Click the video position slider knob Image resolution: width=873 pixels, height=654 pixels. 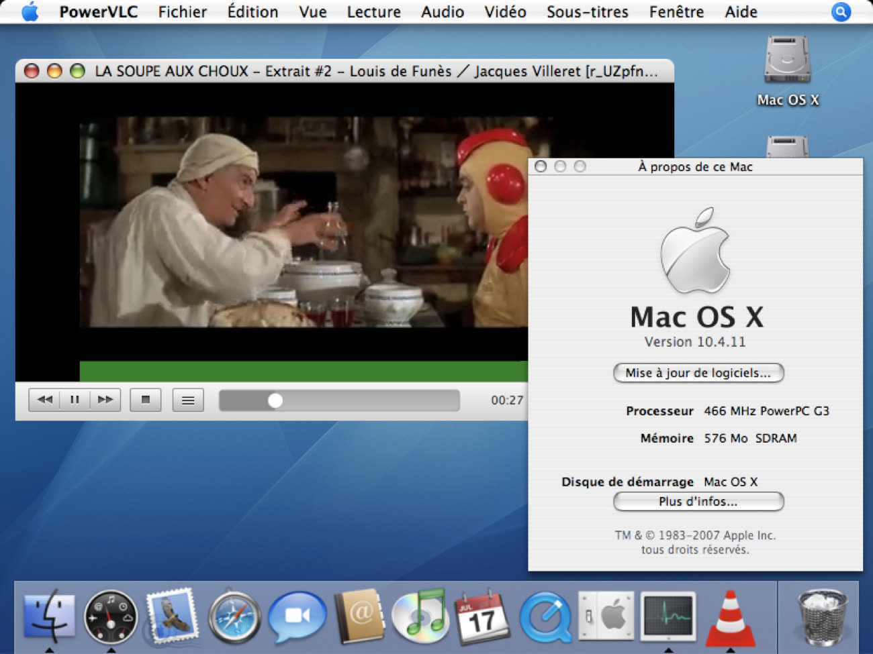tap(275, 400)
